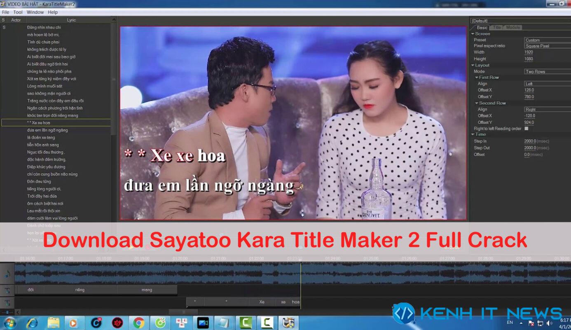Toggle Right to left Reading order checkbox
The image size is (571, 330).
tap(527, 128)
